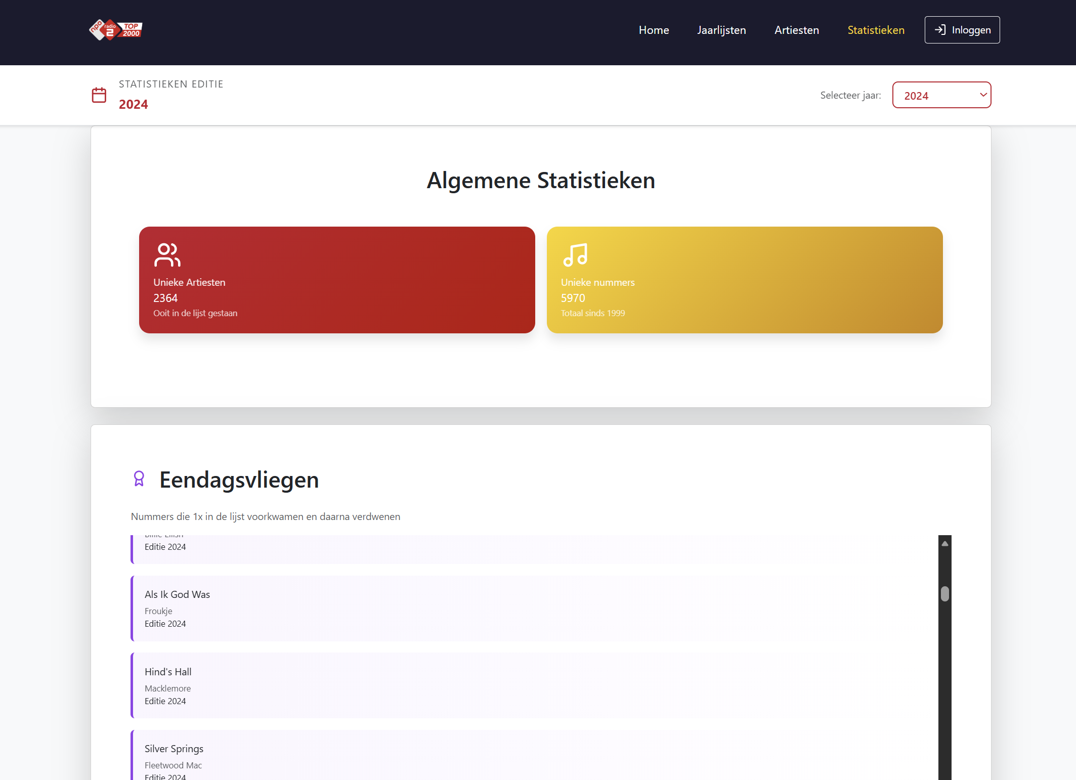Click the red Unieke Artiesten 2364 card
Image resolution: width=1076 pixels, height=780 pixels.
(x=337, y=280)
